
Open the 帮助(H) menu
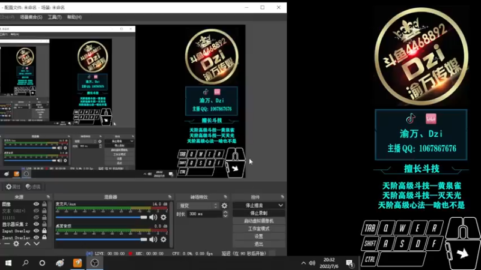tap(74, 17)
